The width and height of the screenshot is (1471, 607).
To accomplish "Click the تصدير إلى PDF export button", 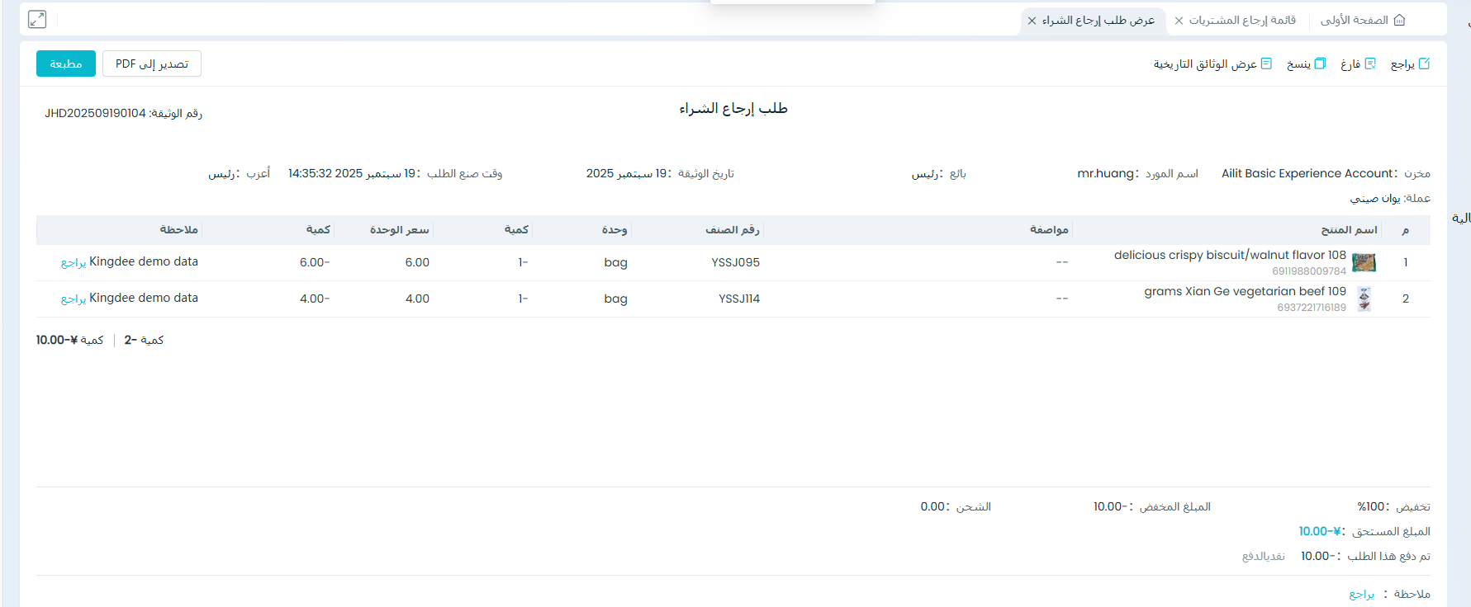I will [152, 64].
